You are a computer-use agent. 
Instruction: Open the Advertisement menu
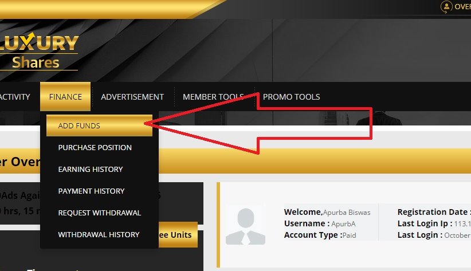coord(132,97)
